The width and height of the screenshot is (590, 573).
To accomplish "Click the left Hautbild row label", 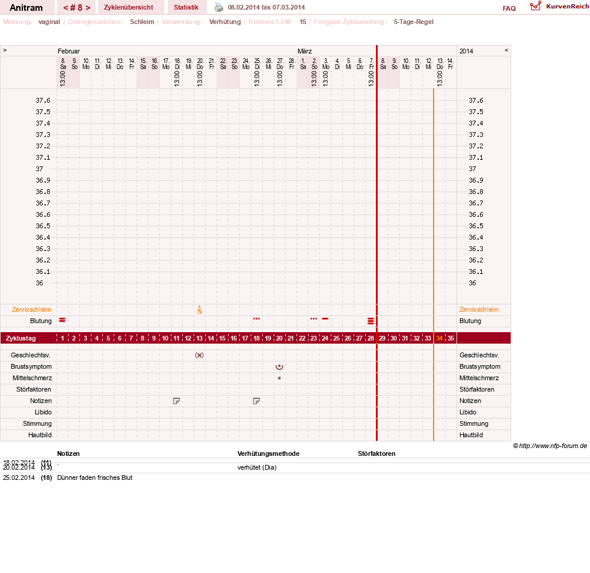I will tap(40, 435).
